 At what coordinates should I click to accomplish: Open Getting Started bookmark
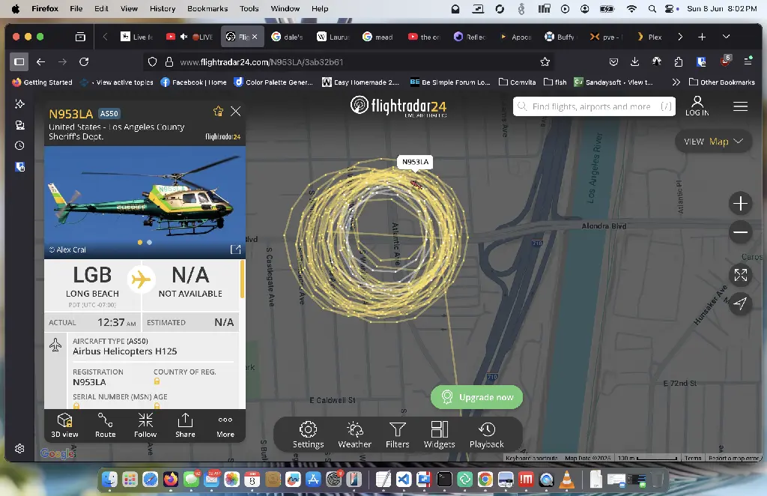(42, 82)
